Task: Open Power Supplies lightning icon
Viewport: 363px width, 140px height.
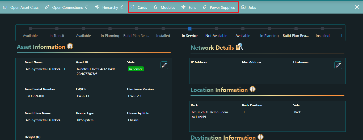Action: pos(205,7)
